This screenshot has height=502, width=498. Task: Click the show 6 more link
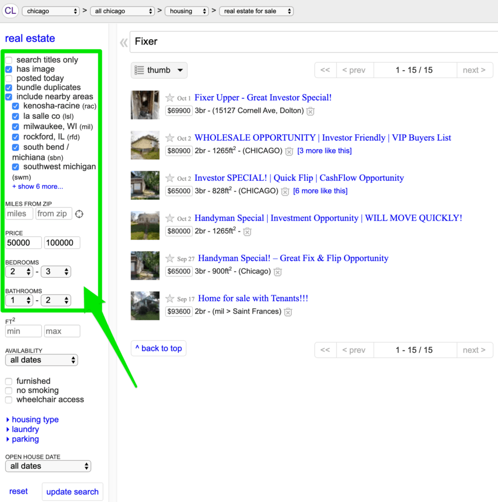pos(37,187)
